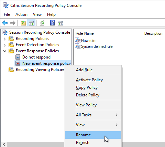Viewport: 165px width, 147px height.
Task: Choose Delete Policy from context menu
Action: [93, 95]
